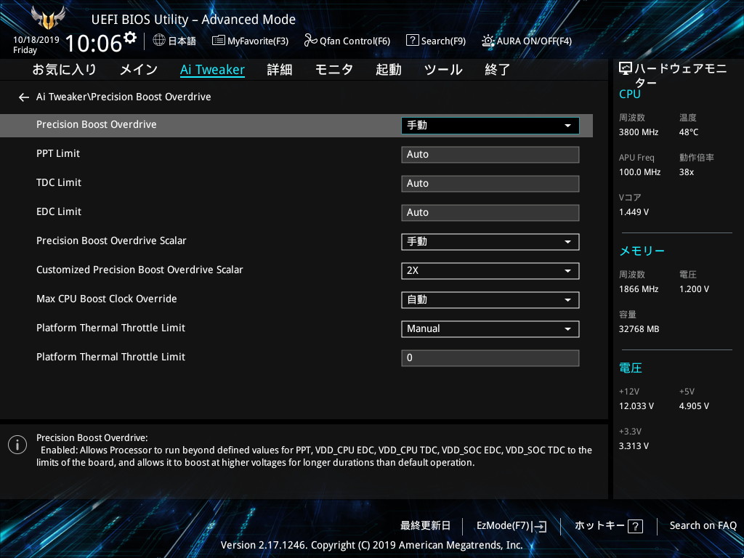Viewport: 744px width, 558px height.
Task: Click 最終更新日 in the footer
Action: click(x=425, y=526)
